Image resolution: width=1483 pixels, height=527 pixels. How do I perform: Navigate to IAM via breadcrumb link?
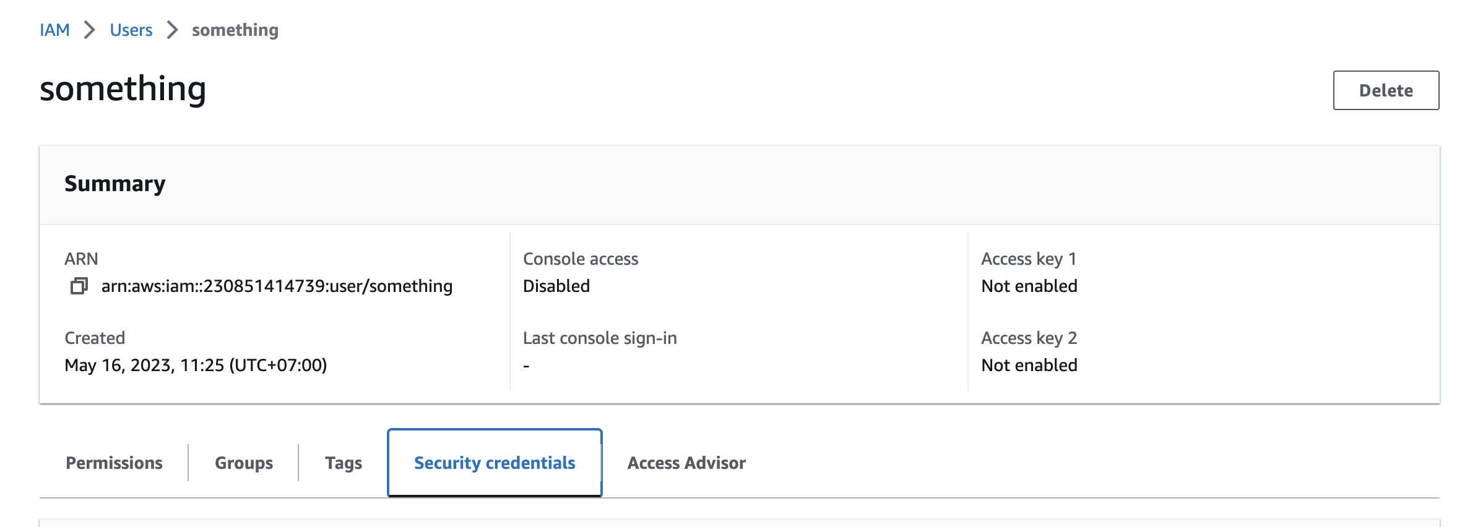point(54,30)
